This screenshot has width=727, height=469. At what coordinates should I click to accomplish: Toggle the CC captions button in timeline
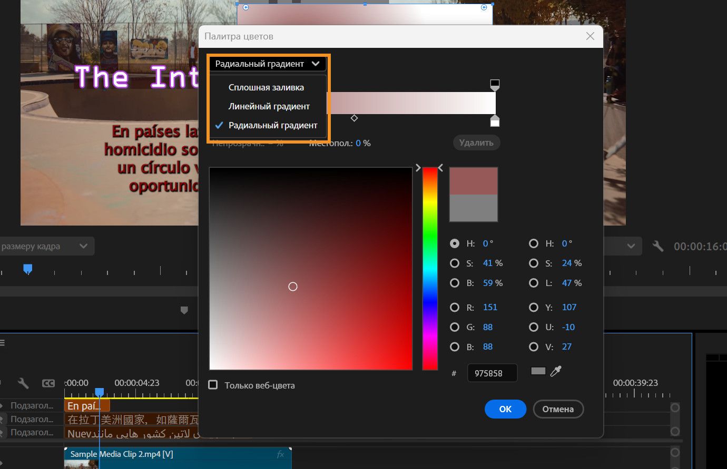48,383
